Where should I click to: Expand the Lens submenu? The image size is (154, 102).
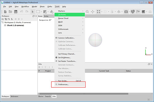70,33
